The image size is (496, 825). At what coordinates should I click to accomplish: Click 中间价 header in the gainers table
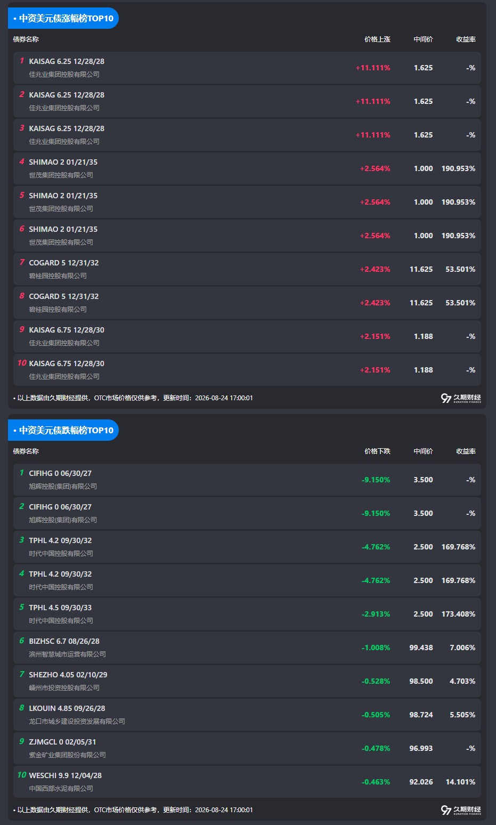(x=423, y=39)
